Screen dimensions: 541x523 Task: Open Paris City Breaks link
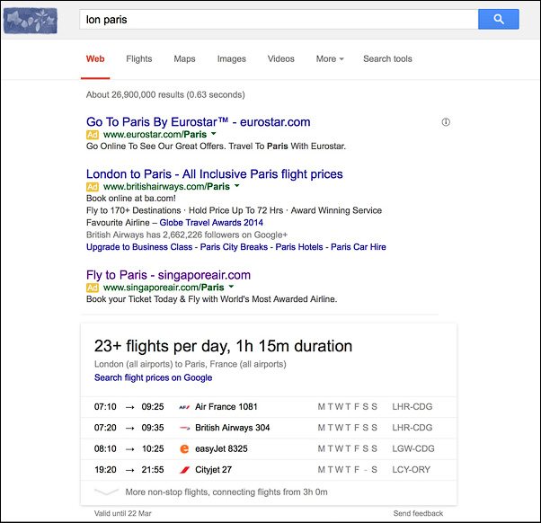(234, 247)
